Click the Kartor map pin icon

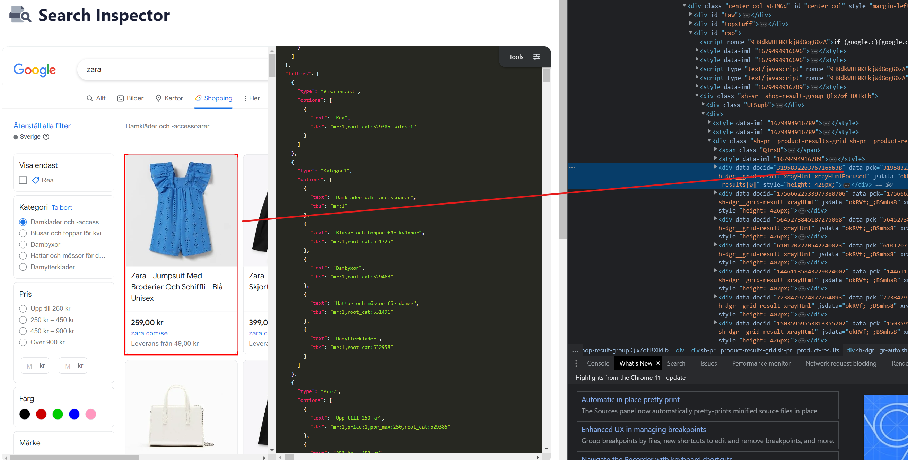tap(159, 98)
